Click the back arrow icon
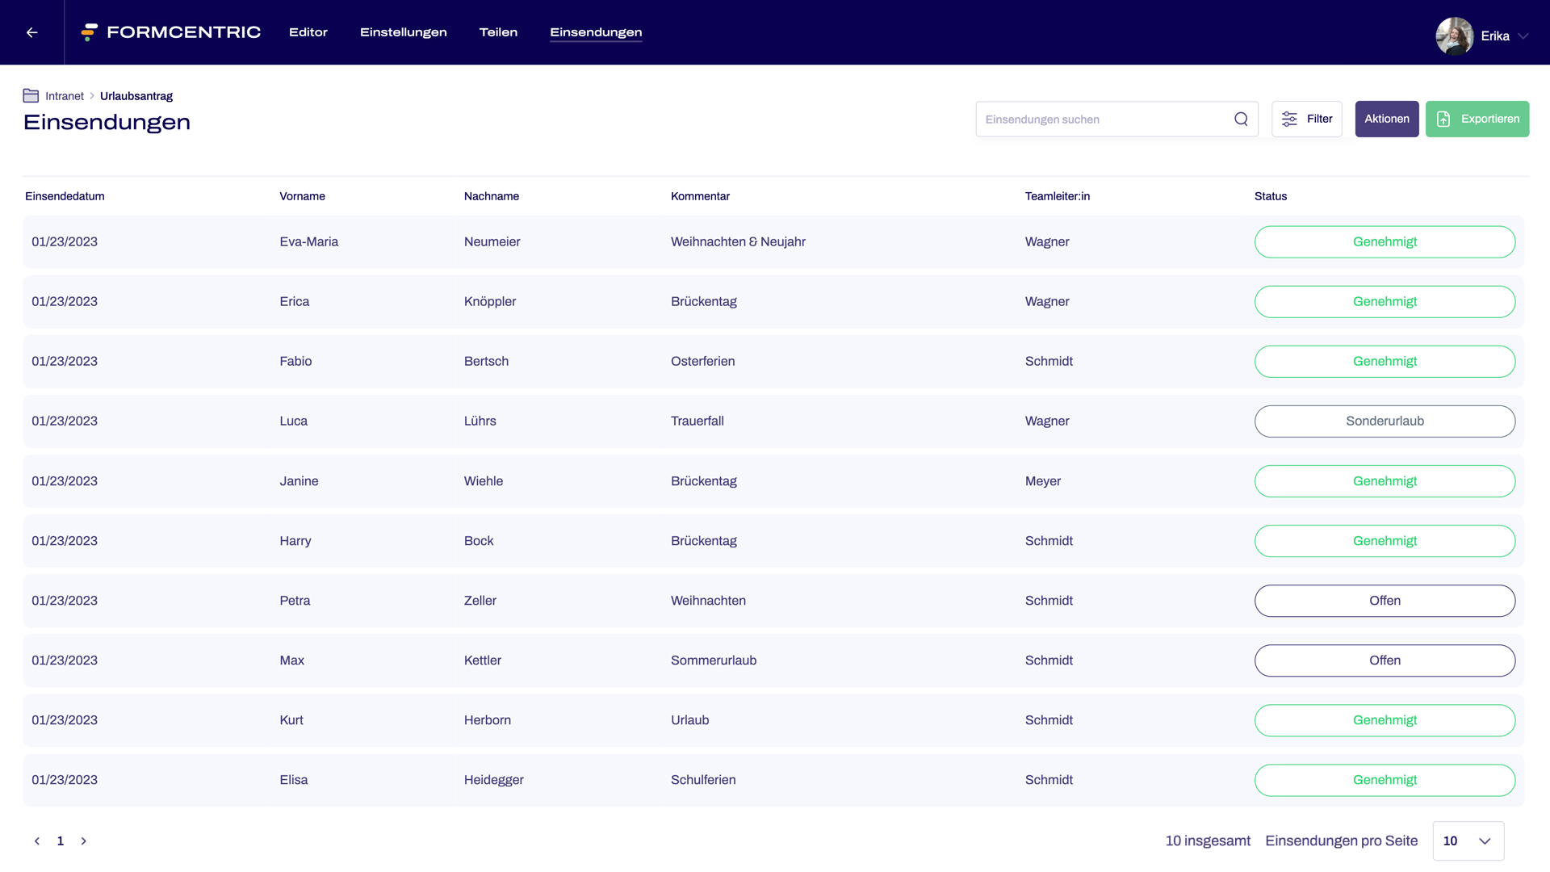The image size is (1550, 872). (32, 32)
